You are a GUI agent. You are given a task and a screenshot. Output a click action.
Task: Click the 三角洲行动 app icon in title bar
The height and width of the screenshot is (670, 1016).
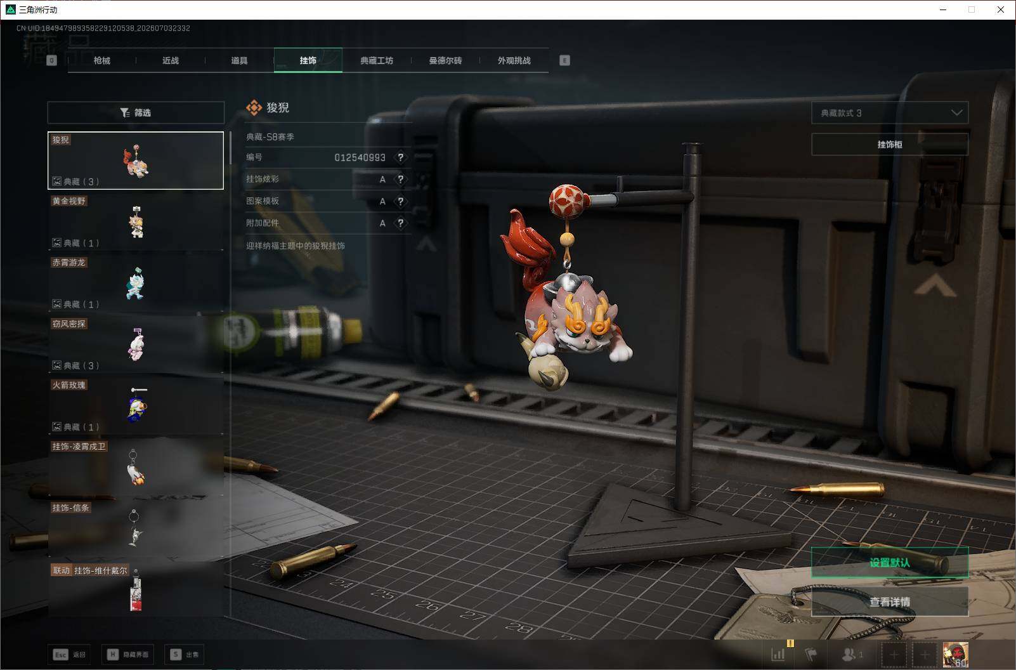[10, 10]
